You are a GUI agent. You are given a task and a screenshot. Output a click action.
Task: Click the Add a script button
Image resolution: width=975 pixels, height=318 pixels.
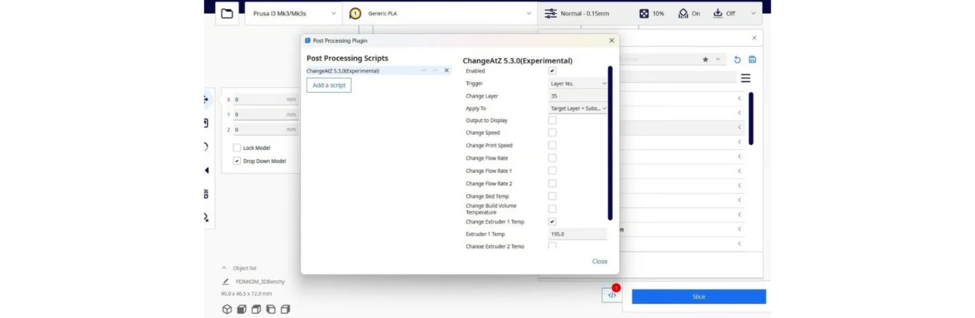click(x=329, y=85)
